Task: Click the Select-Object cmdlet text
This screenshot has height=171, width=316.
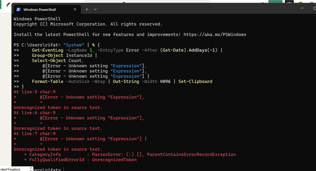Action: tap(49, 60)
